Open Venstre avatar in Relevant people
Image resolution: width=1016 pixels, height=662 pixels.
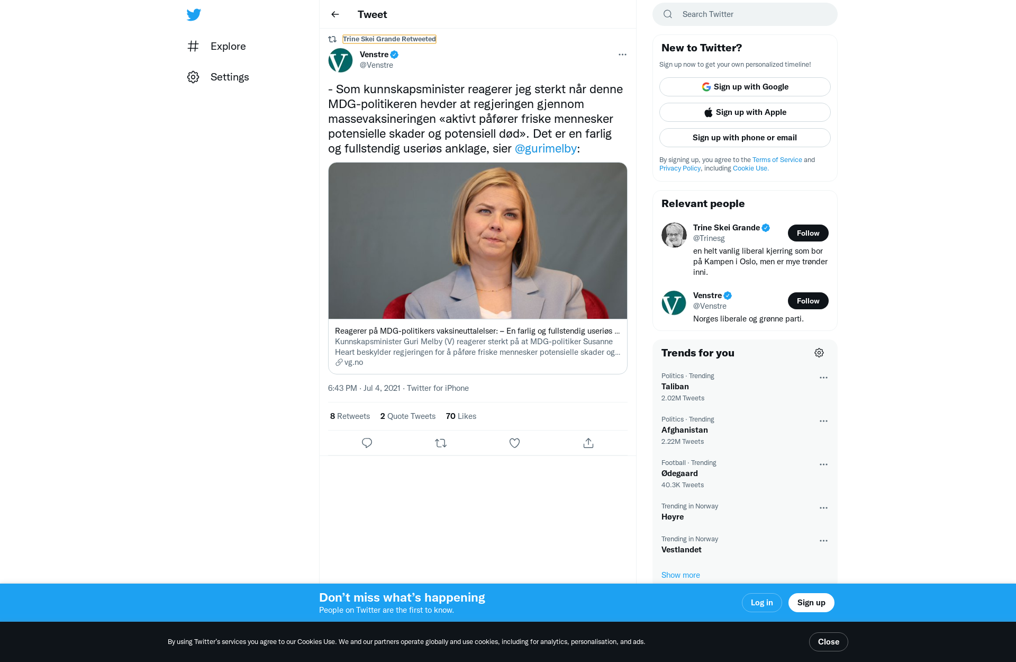pos(674,303)
